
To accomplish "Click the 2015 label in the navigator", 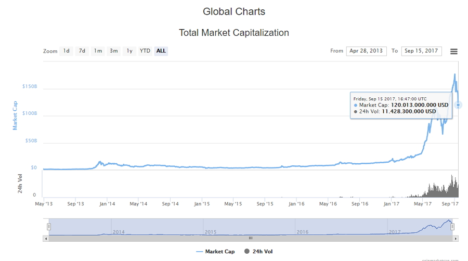I will click(211, 232).
